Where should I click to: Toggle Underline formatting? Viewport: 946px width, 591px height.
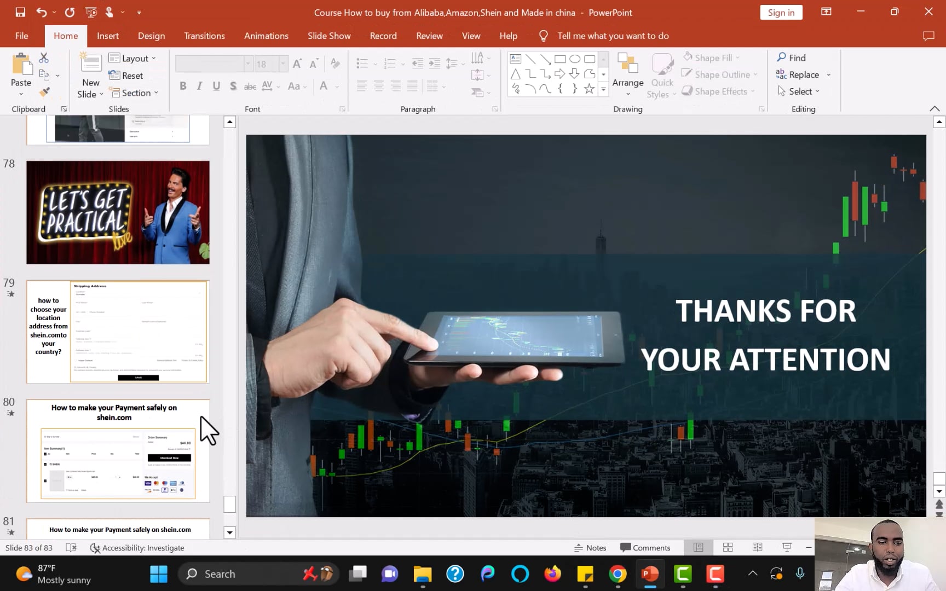[216, 86]
